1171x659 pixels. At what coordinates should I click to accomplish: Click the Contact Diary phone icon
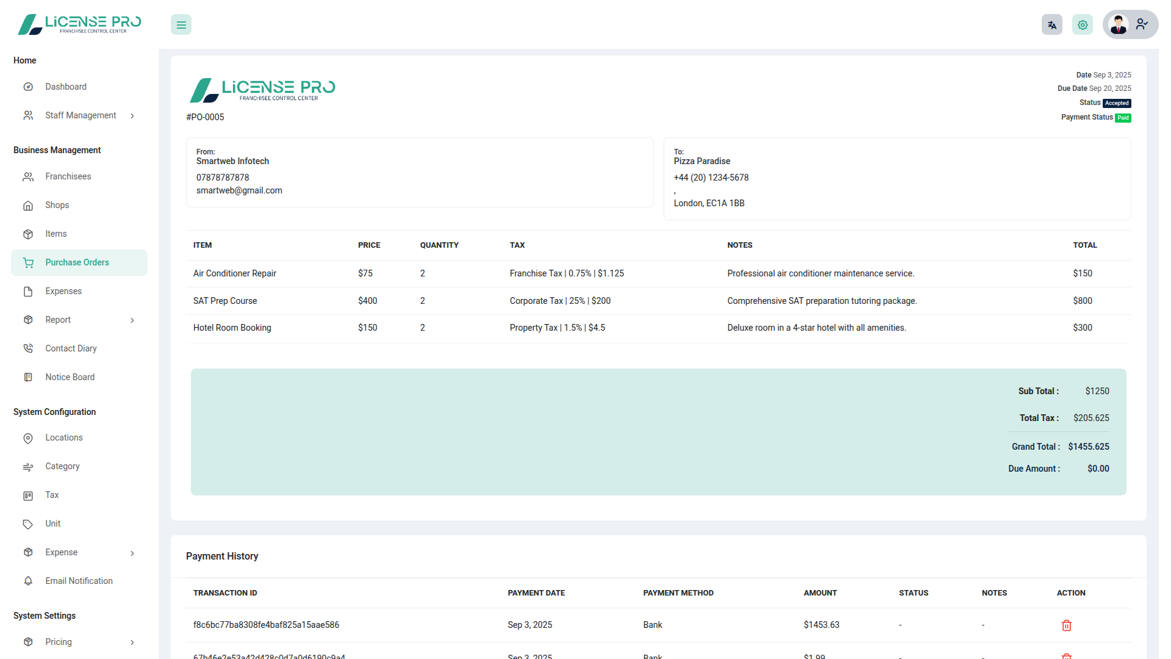(x=28, y=348)
